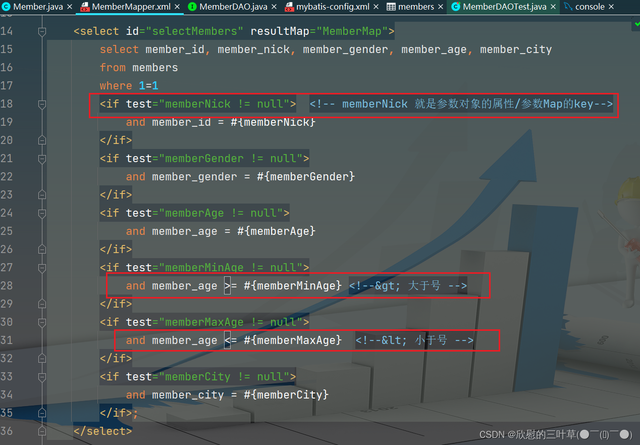Close the MemberDAO.java tab
Image resolution: width=640 pixels, height=445 pixels.
pos(274,7)
